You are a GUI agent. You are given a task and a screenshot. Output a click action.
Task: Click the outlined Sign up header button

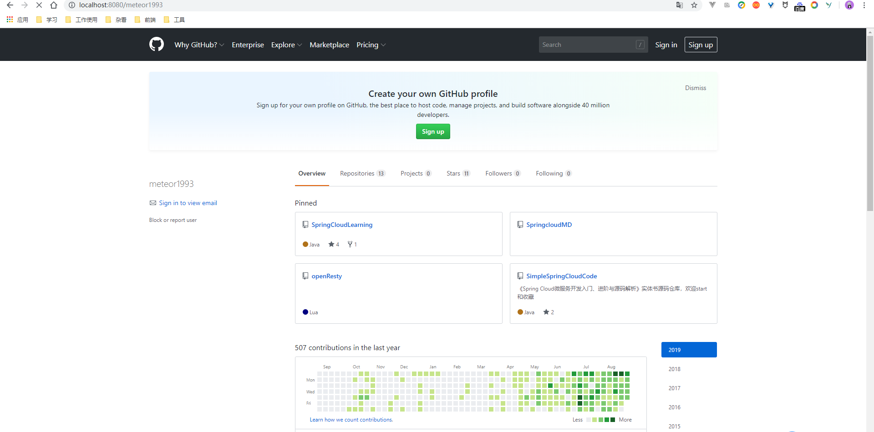click(x=701, y=45)
